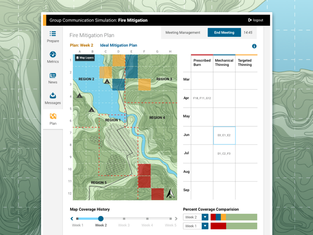
Task: Select Week 4 on the coverage history track
Action: click(147, 219)
